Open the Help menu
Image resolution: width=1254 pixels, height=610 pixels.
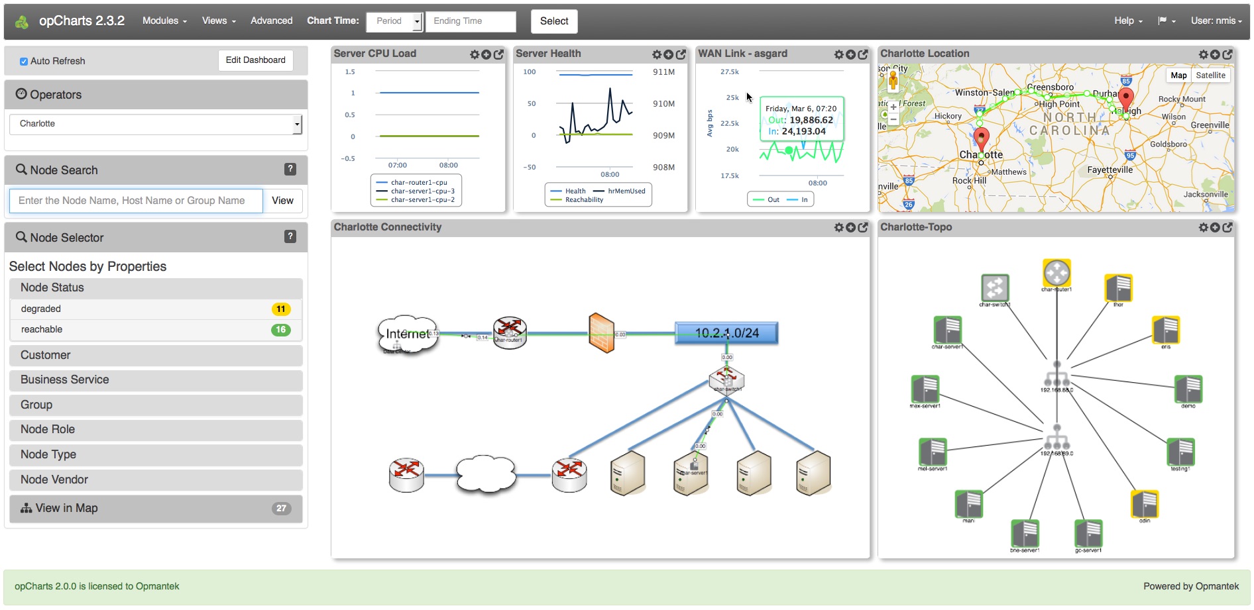(x=1128, y=21)
